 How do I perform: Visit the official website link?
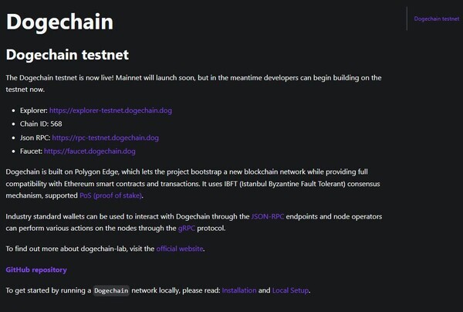[180, 249]
